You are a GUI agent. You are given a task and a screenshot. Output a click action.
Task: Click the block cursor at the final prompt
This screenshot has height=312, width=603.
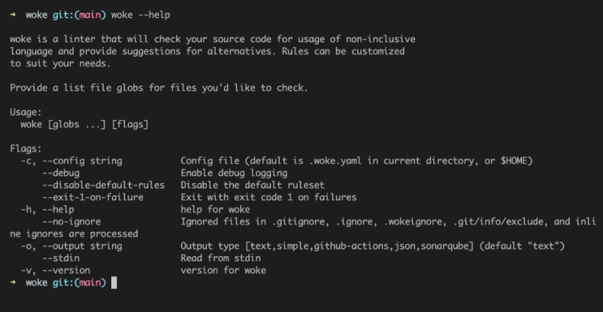point(114,283)
